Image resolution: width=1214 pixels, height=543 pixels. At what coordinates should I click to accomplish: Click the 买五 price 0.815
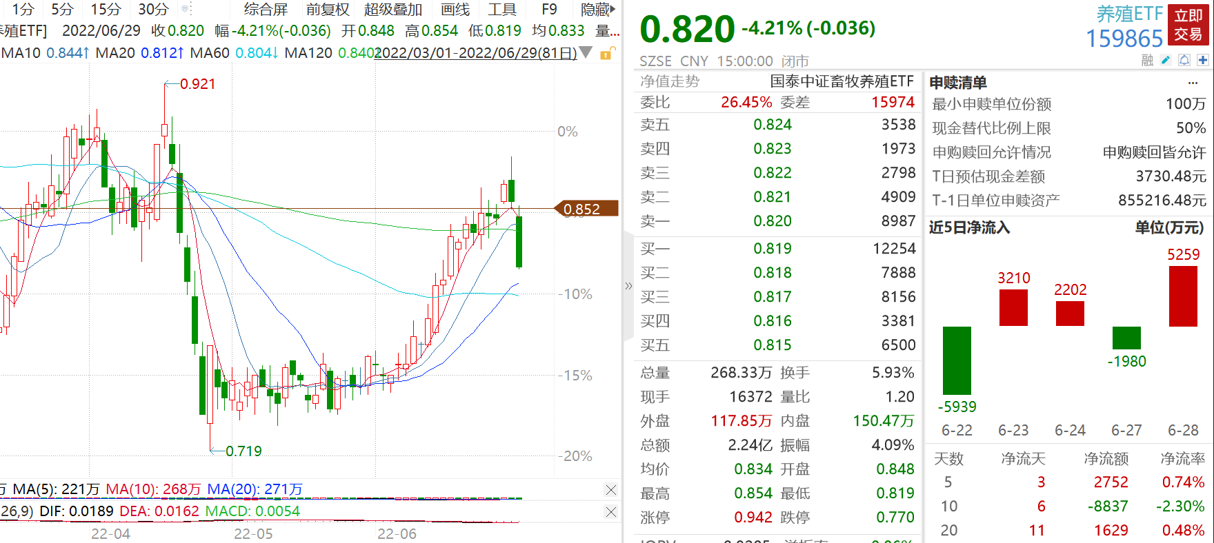click(x=773, y=345)
